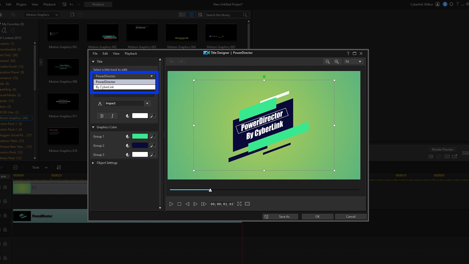
Task: Expand the Object Settings section
Action: click(93, 163)
